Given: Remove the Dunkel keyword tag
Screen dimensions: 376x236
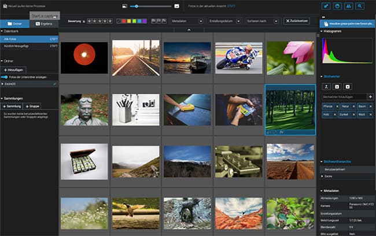Looking at the screenshot, I should (353, 115).
